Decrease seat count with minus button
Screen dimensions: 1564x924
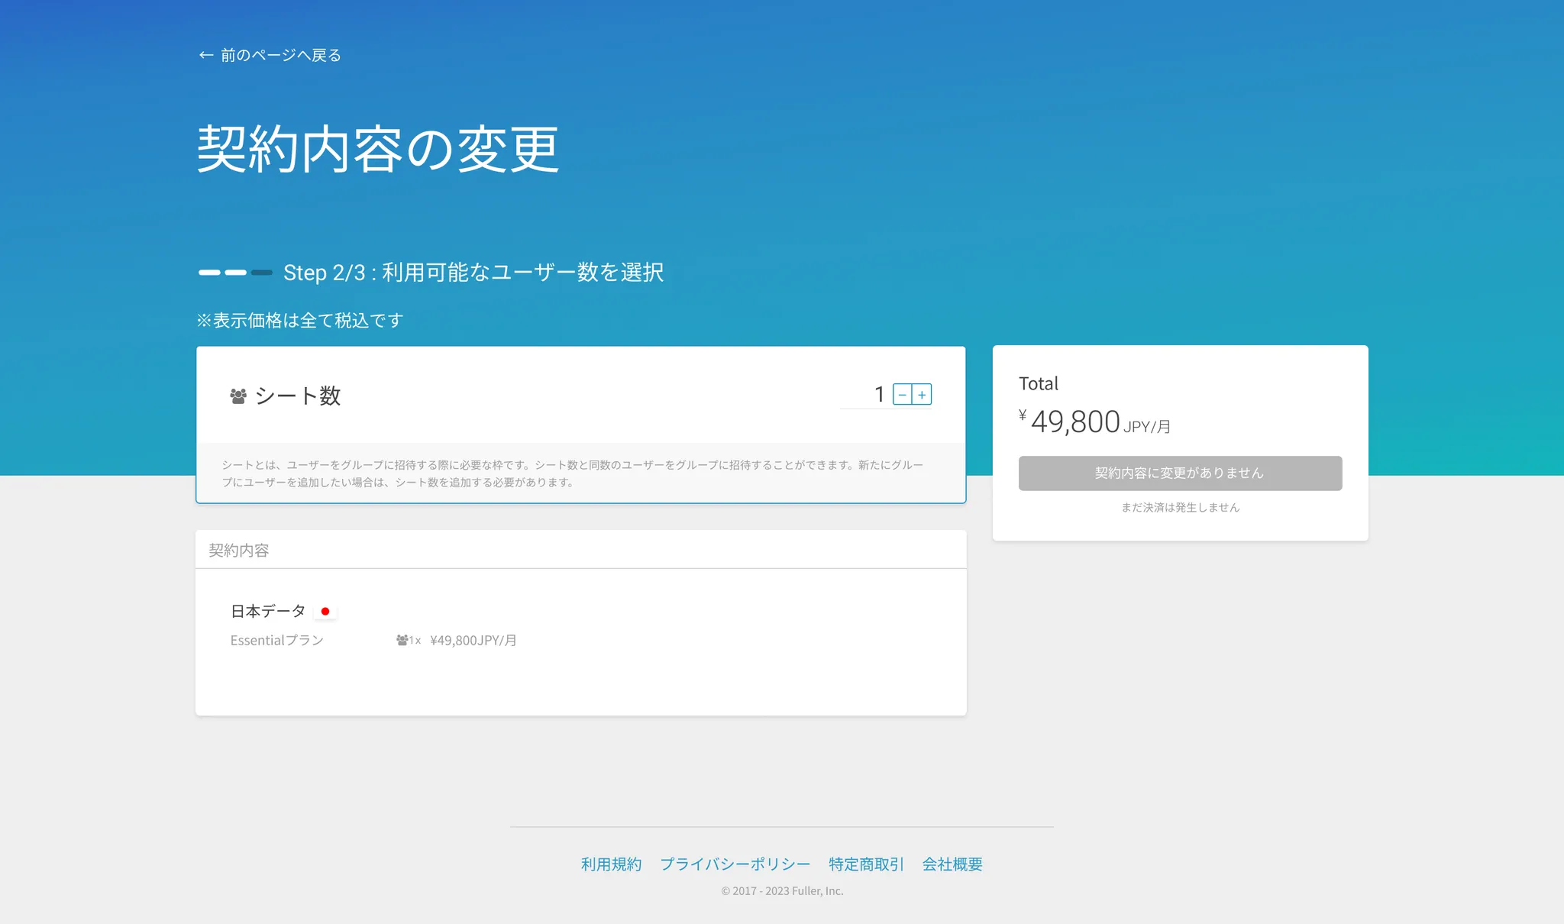pyautogui.click(x=902, y=395)
